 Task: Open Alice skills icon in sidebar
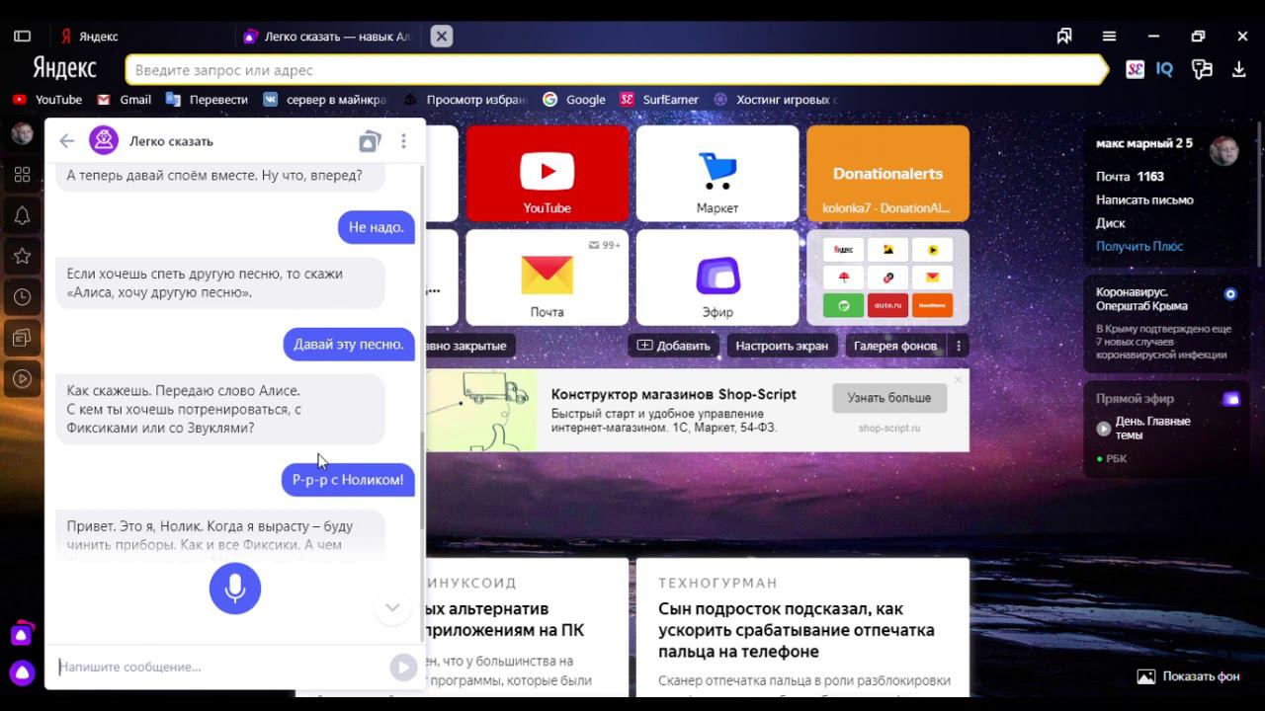click(22, 634)
